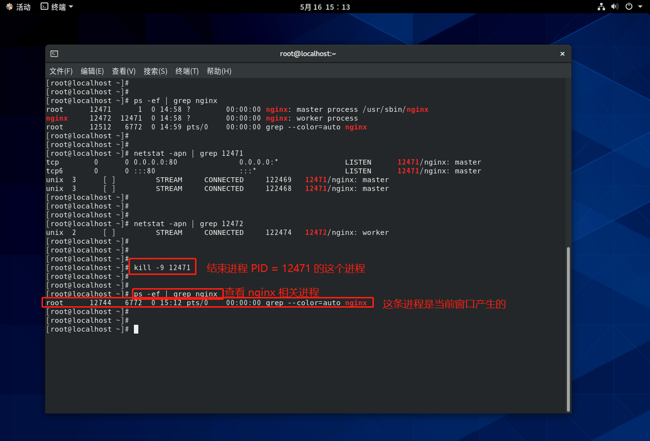Close the root@localhost terminal window
The image size is (650, 441).
click(563, 54)
